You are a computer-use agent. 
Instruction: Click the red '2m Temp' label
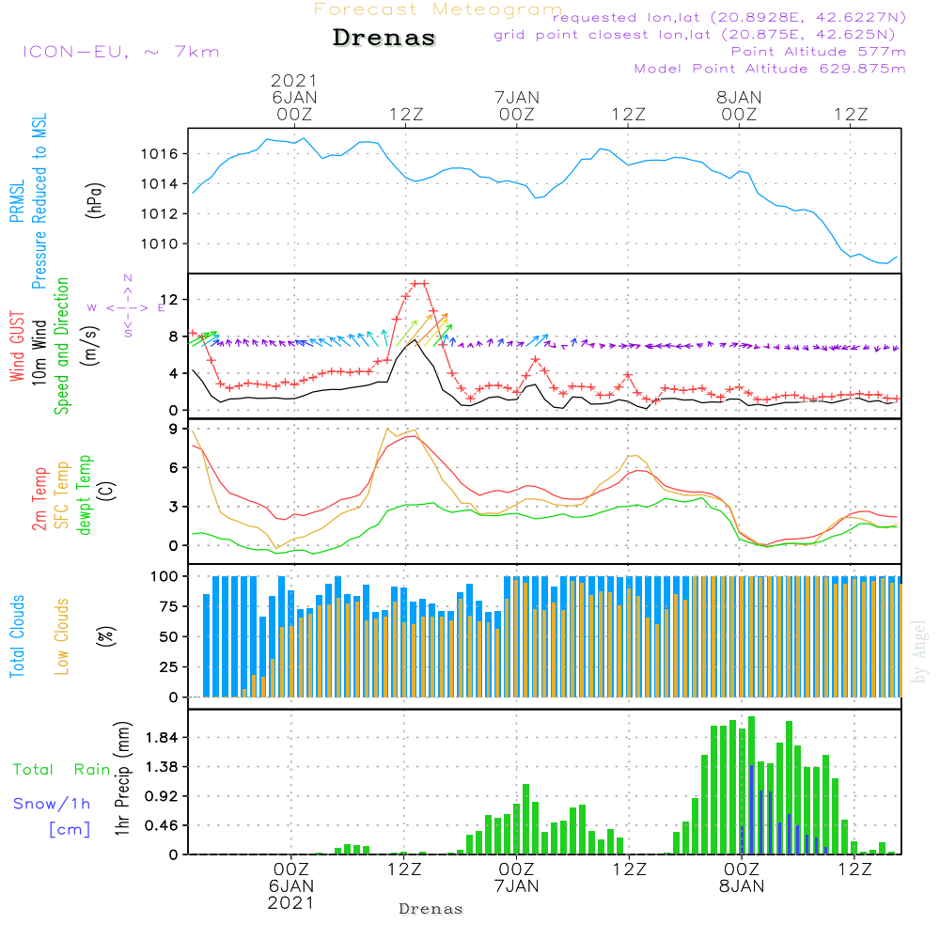tap(39, 499)
